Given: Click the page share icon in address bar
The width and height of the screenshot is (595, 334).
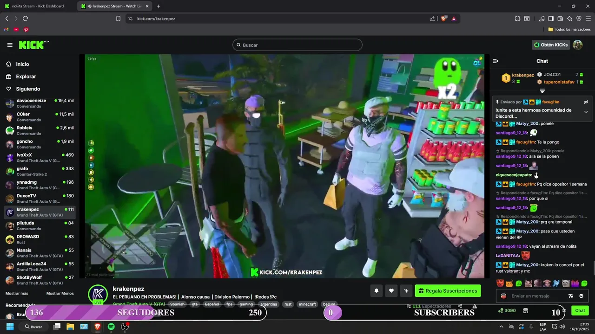Looking at the screenshot, I should [x=432, y=19].
